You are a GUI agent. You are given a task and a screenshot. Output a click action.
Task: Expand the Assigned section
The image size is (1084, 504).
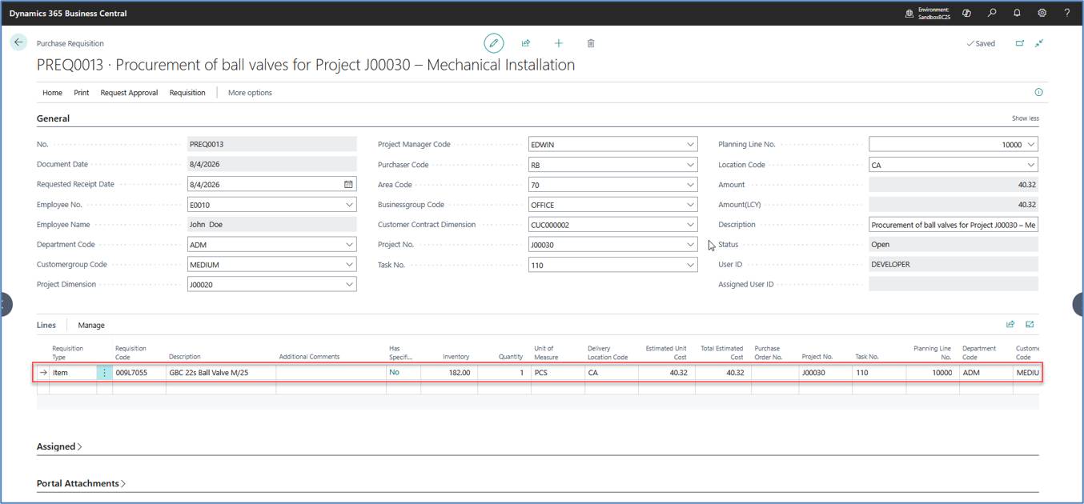tap(59, 446)
